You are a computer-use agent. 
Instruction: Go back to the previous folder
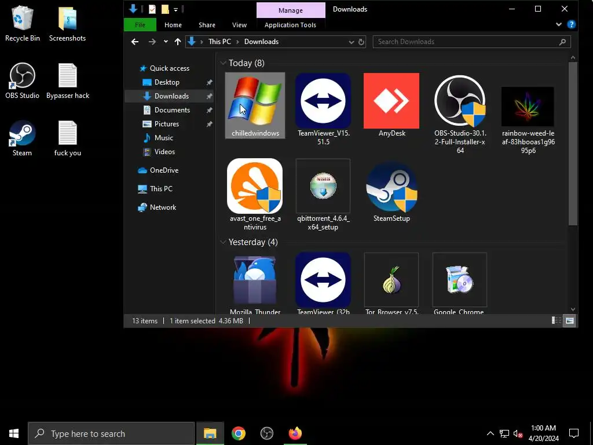(x=135, y=42)
